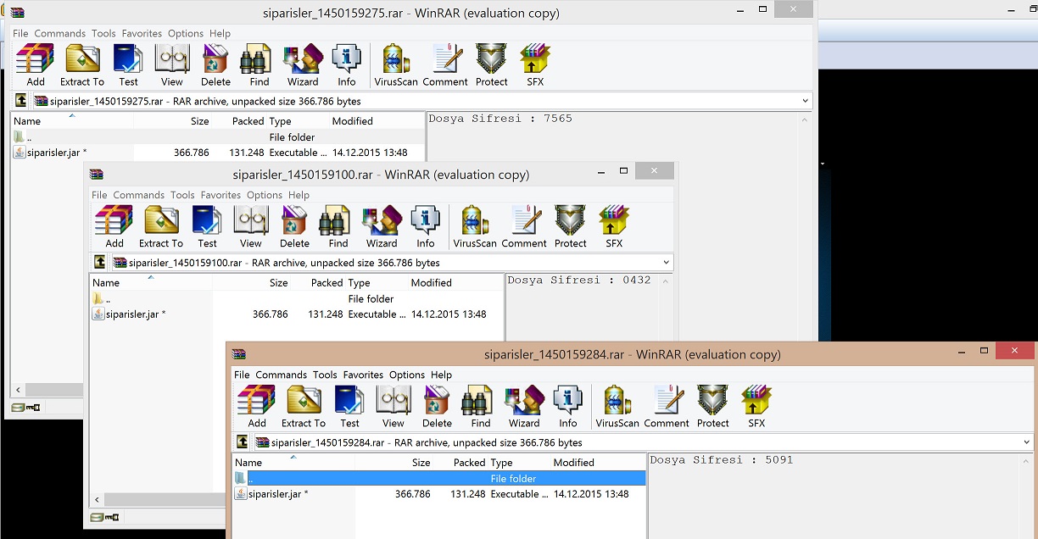Click Comment icon in siparisler_1450159275 window
Screen dimensions: 1038x539
click(x=445, y=64)
